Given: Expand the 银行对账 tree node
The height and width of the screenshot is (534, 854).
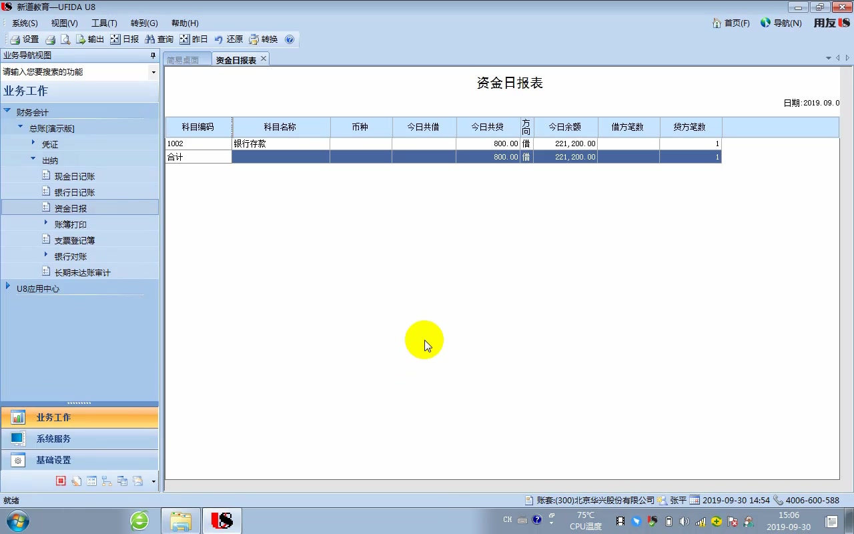Looking at the screenshot, I should (46, 255).
